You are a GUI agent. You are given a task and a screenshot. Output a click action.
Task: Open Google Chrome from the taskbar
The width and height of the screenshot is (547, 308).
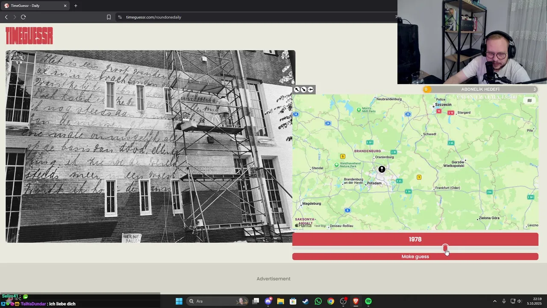click(330, 301)
